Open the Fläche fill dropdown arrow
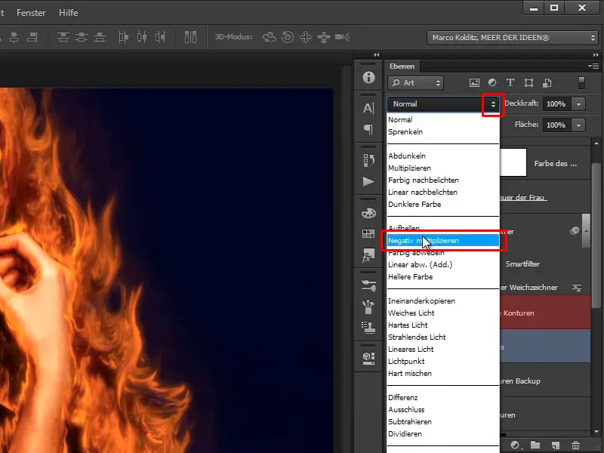The height and width of the screenshot is (453, 604). tap(578, 125)
